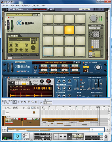This screenshot has width=112, height=142.
Task: Step the Kong TR404 patch selector arrows
Action: click(x=34, y=15)
